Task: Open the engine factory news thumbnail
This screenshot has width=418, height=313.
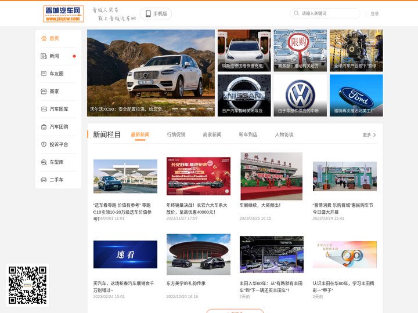Action: coord(356,50)
